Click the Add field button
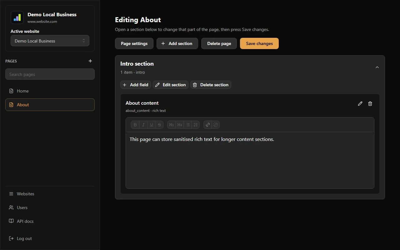 [x=136, y=85]
